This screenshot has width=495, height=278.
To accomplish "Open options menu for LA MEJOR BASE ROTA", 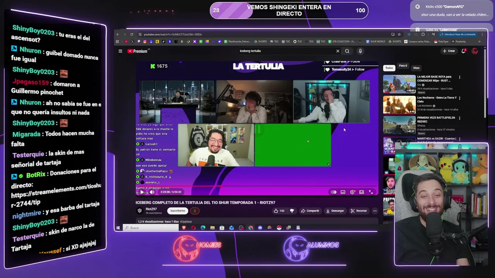I will pos(459,77).
